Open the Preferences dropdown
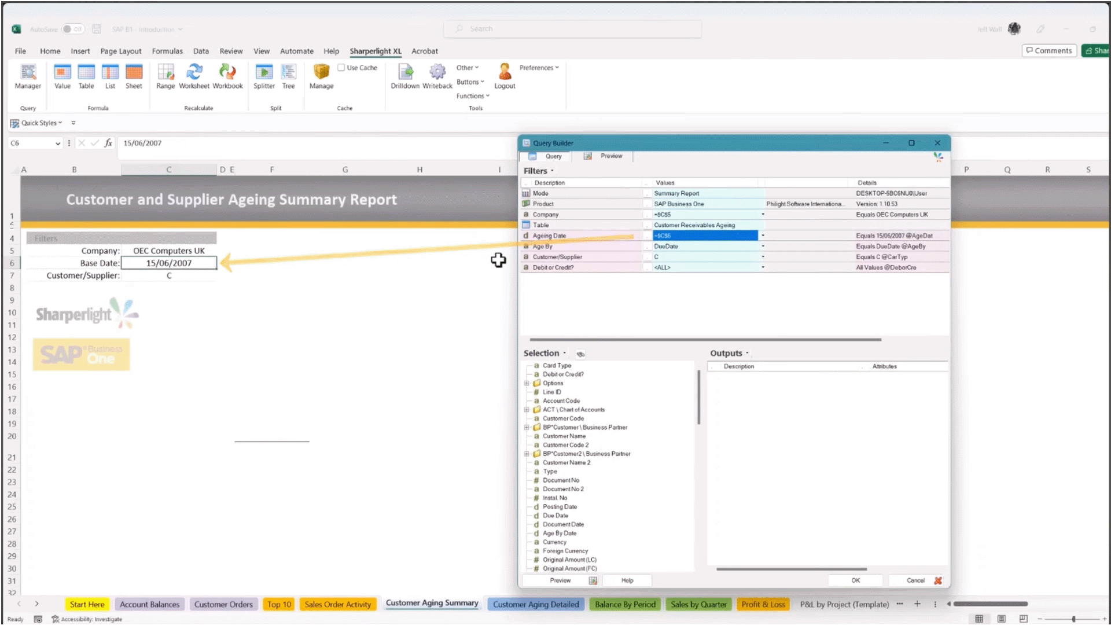Viewport: 1111px width, 625px height. pyautogui.click(x=539, y=68)
